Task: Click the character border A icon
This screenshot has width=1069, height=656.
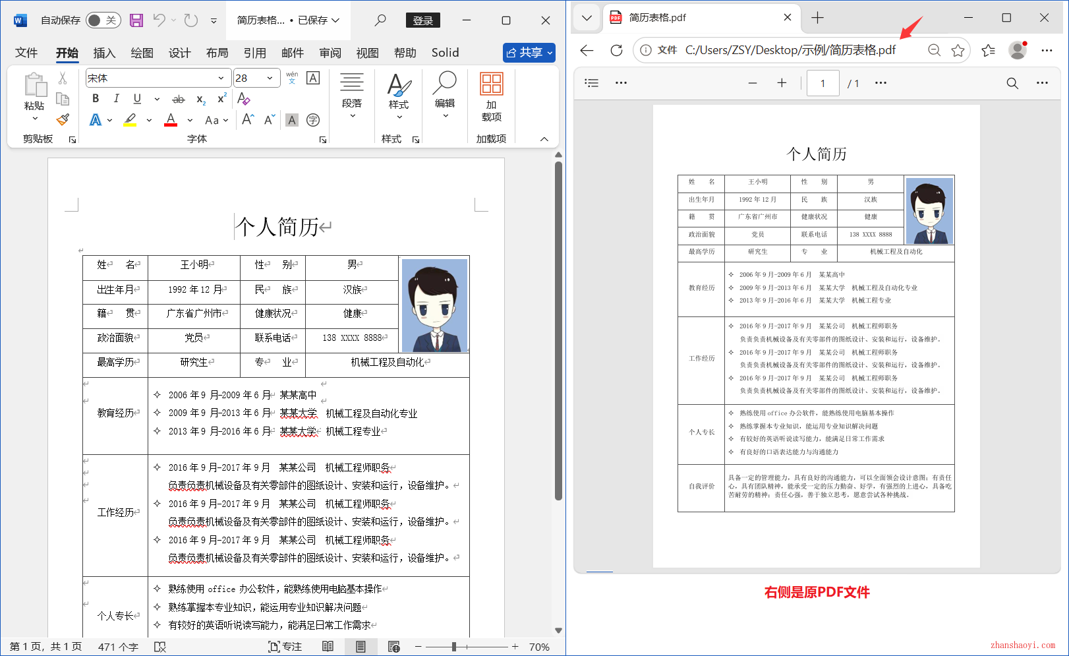Action: coord(313,78)
